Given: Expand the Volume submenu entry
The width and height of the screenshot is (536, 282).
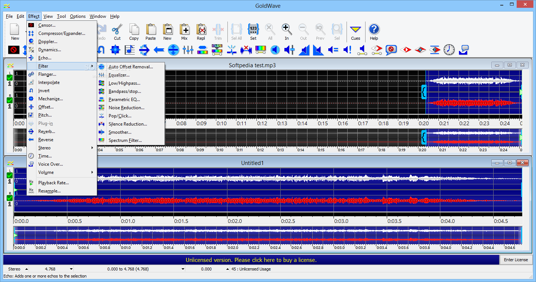Looking at the screenshot, I should [61, 172].
